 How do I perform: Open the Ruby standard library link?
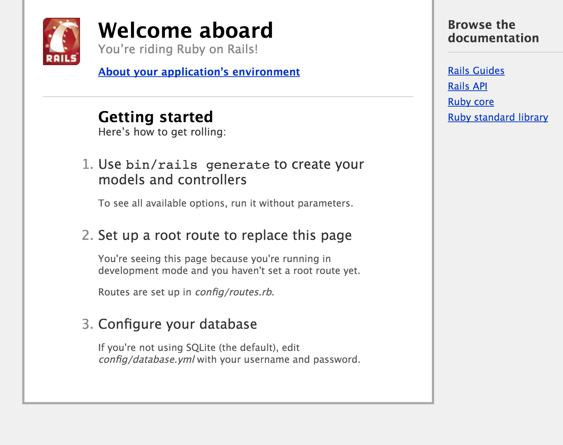click(498, 117)
